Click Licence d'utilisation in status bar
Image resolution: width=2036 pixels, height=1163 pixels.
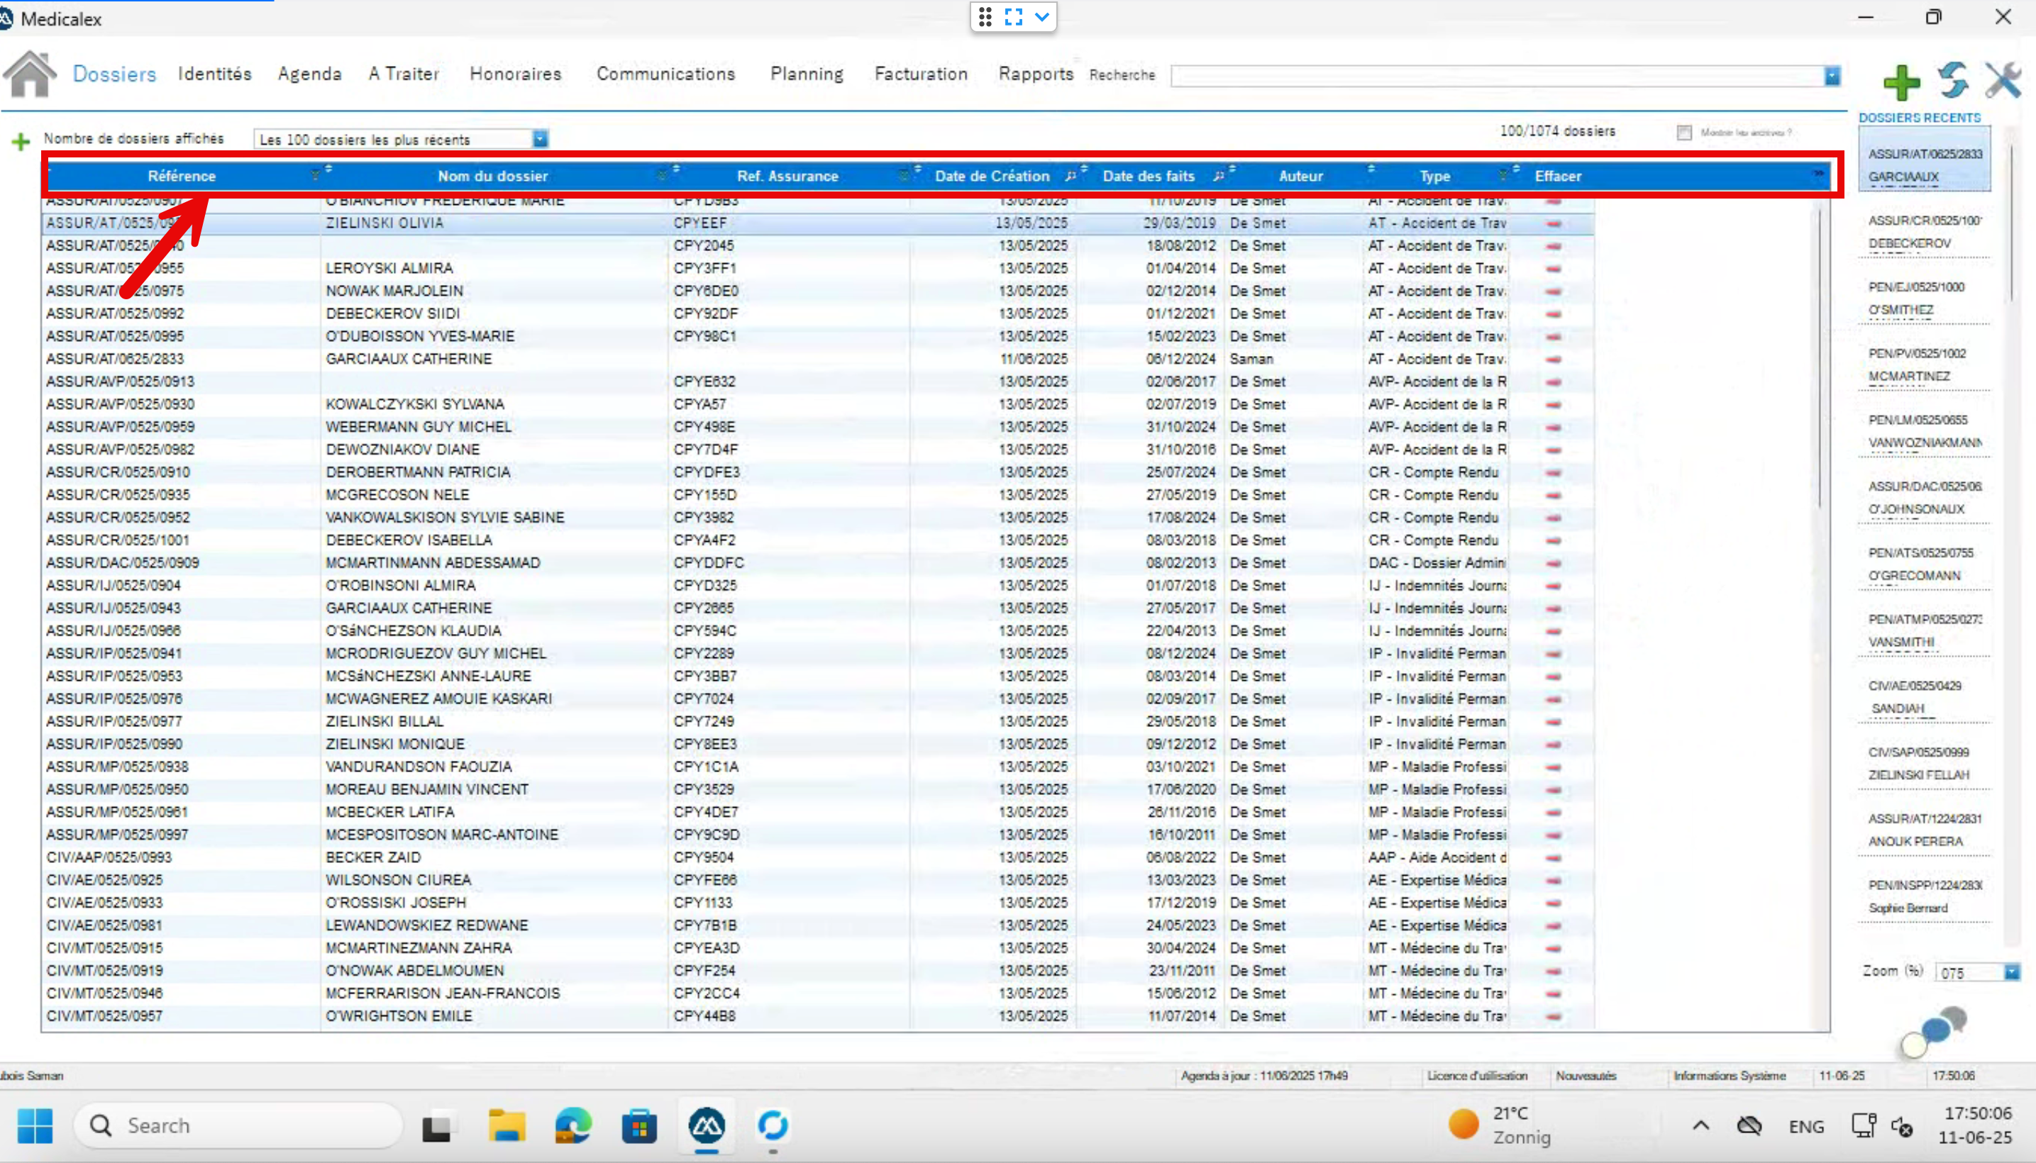1477,1076
